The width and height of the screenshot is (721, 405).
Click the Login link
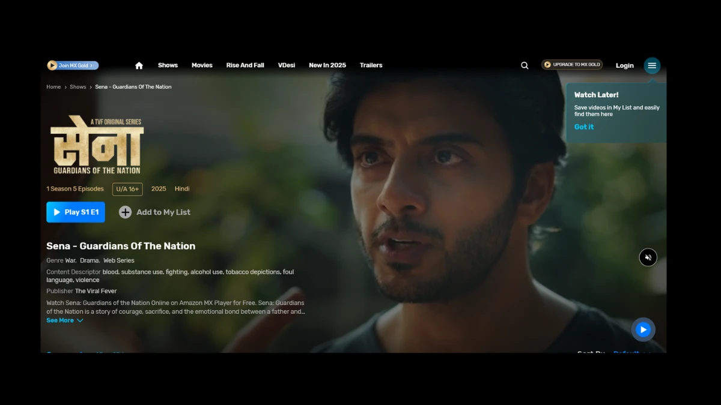(x=624, y=65)
